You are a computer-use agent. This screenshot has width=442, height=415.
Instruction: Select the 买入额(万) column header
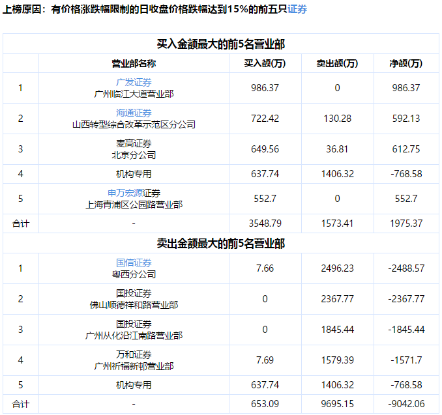(x=265, y=63)
